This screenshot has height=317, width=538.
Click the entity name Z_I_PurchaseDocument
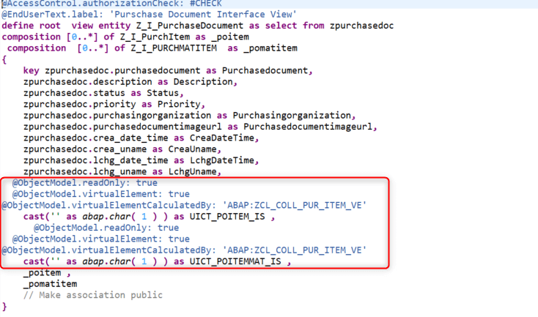click(x=190, y=26)
